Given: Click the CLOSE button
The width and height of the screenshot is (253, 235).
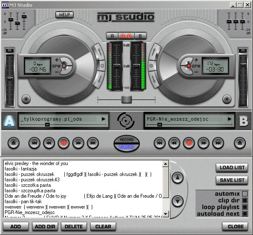Looking at the screenshot, I should [235, 227].
